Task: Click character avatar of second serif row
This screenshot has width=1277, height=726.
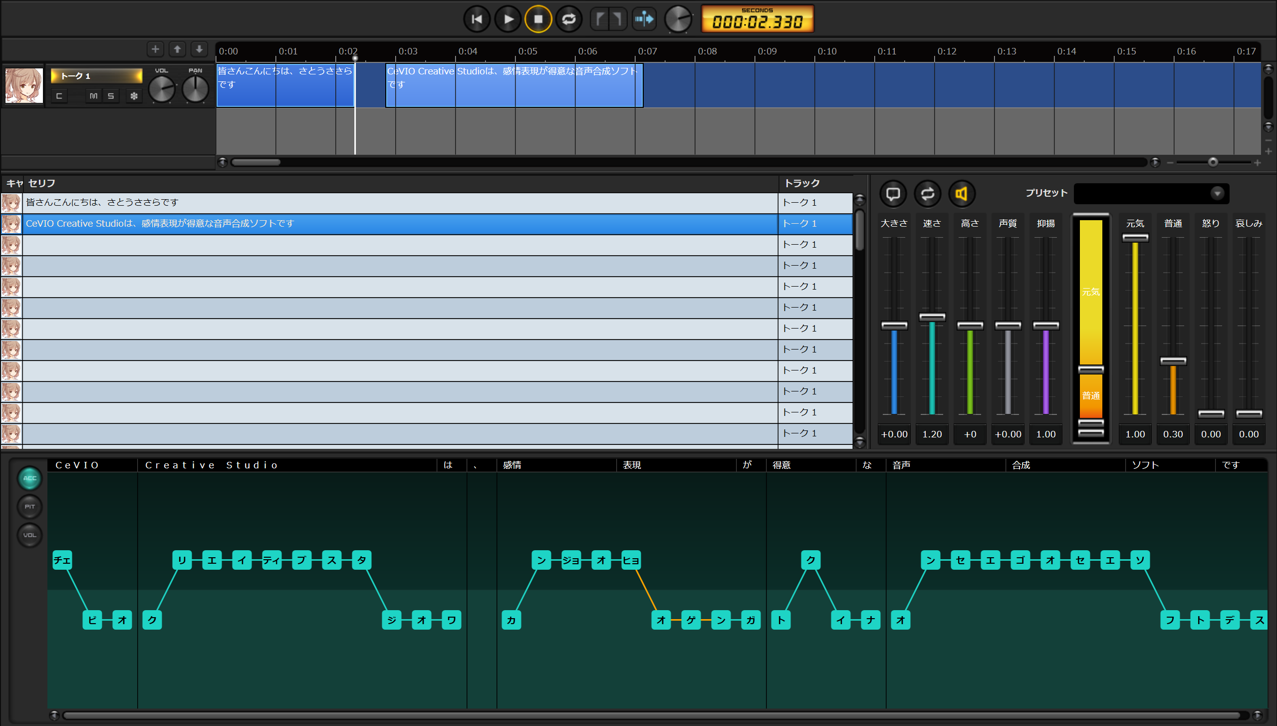Action: [11, 224]
